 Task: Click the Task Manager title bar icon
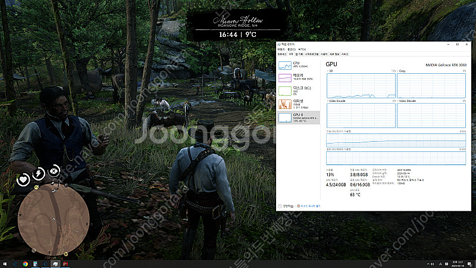pos(279,44)
